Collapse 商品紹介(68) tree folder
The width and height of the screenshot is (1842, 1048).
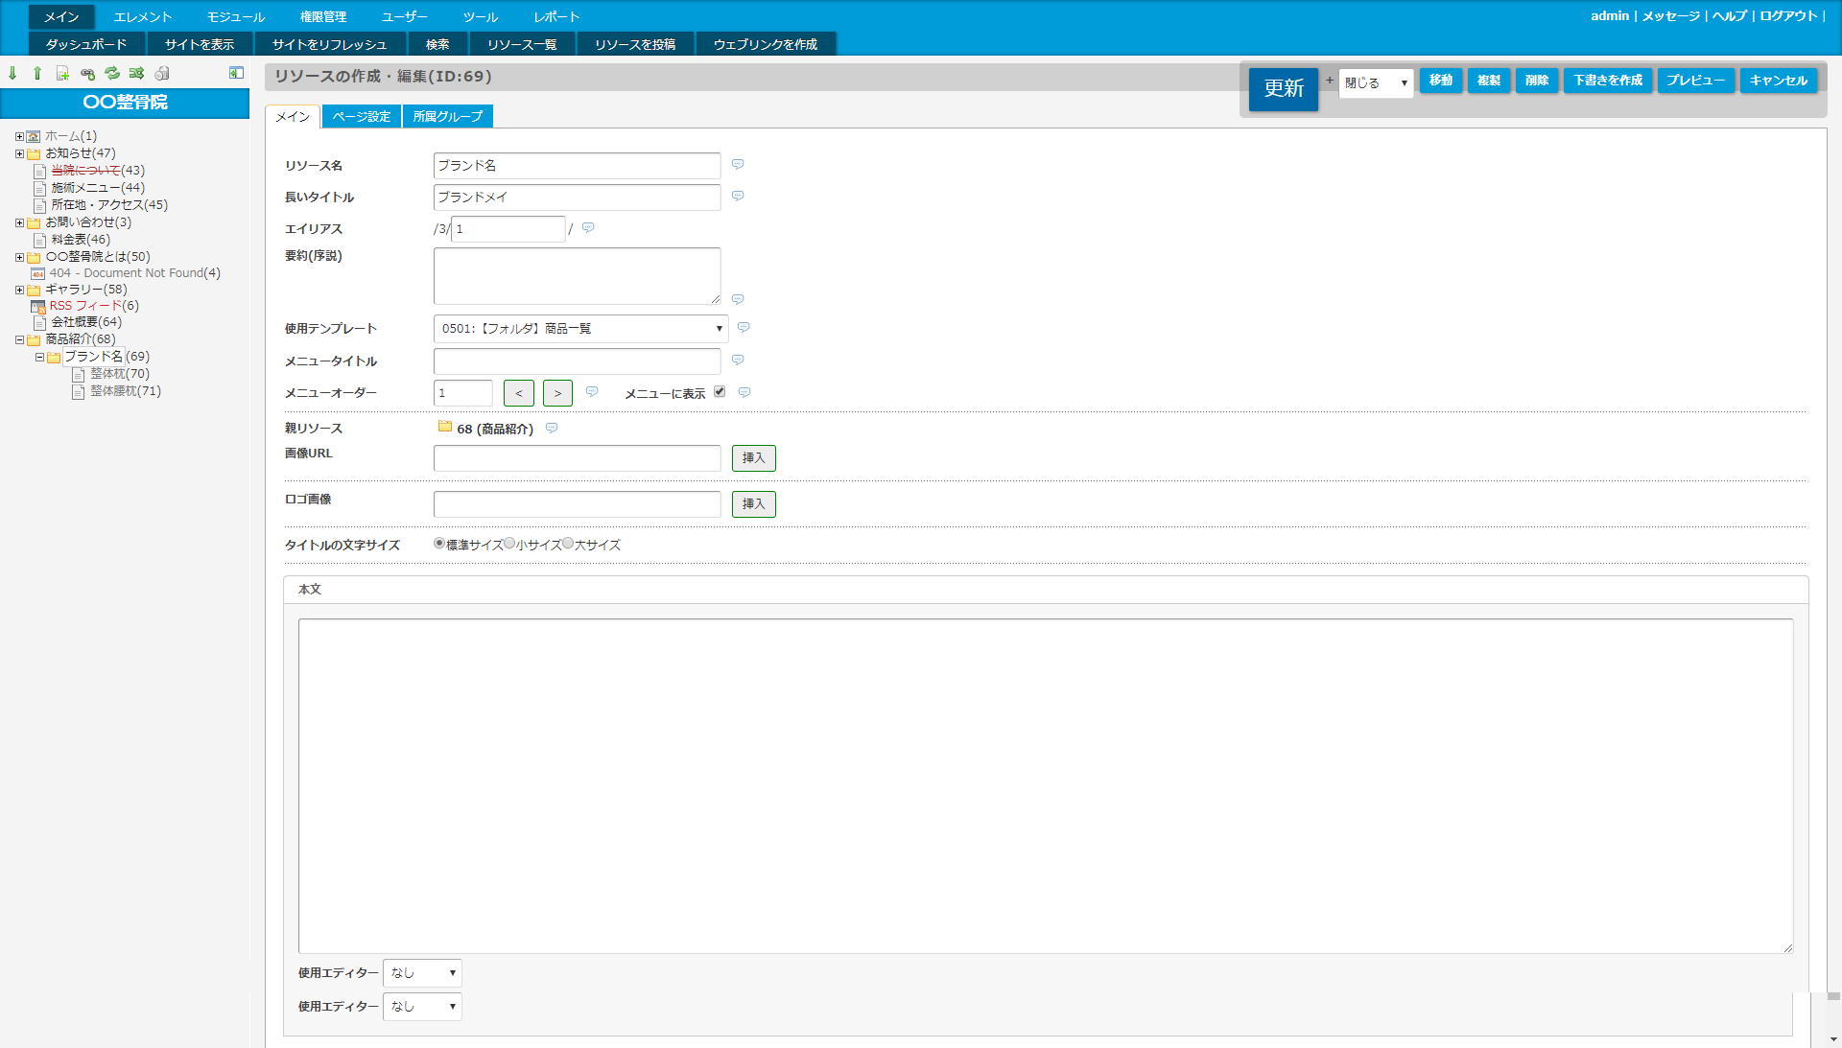[19, 339]
